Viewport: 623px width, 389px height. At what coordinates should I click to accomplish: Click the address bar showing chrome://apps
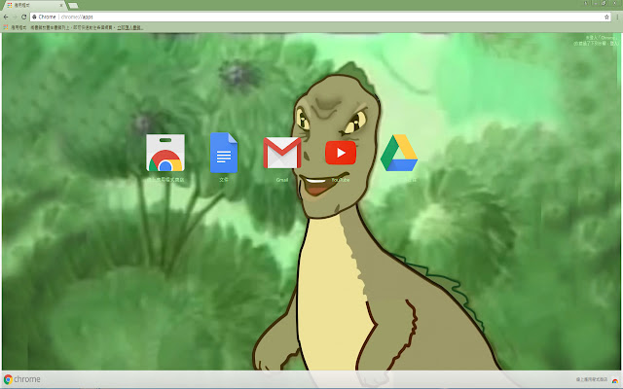click(321, 18)
